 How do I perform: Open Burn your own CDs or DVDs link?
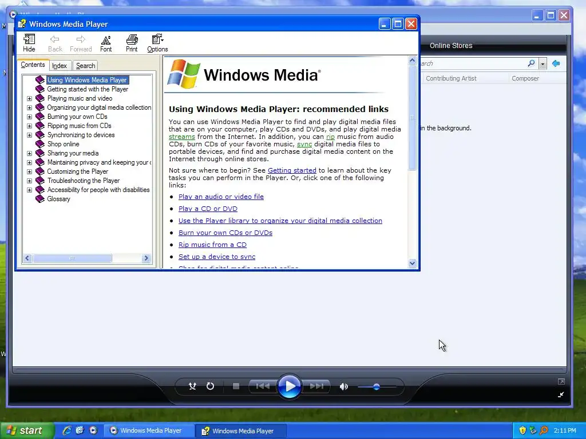point(225,233)
